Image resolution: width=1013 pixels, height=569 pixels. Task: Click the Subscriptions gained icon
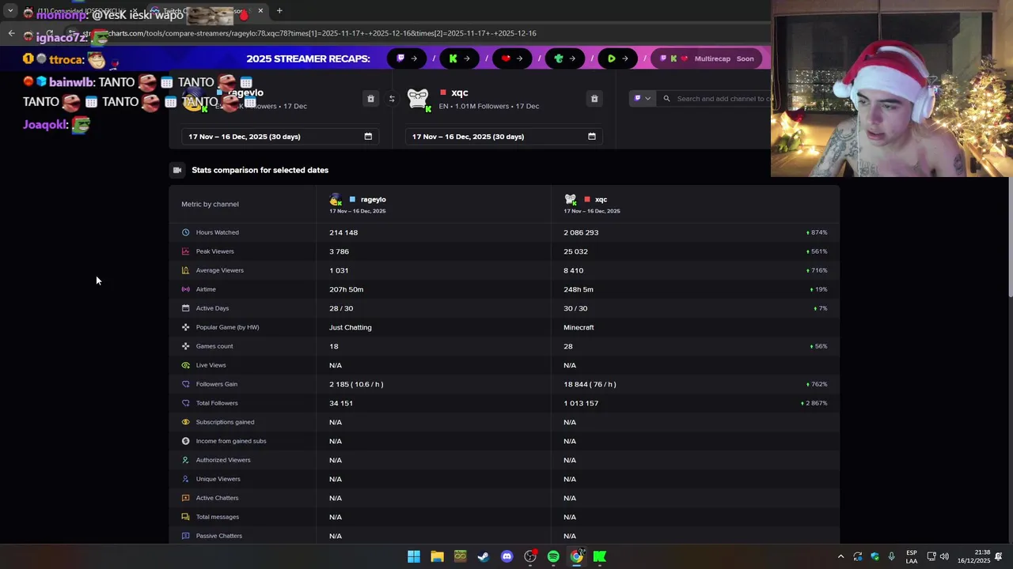click(185, 422)
